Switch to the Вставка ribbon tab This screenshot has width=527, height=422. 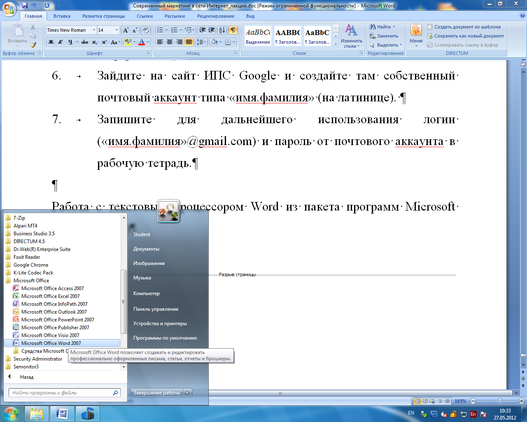pyautogui.click(x=62, y=16)
